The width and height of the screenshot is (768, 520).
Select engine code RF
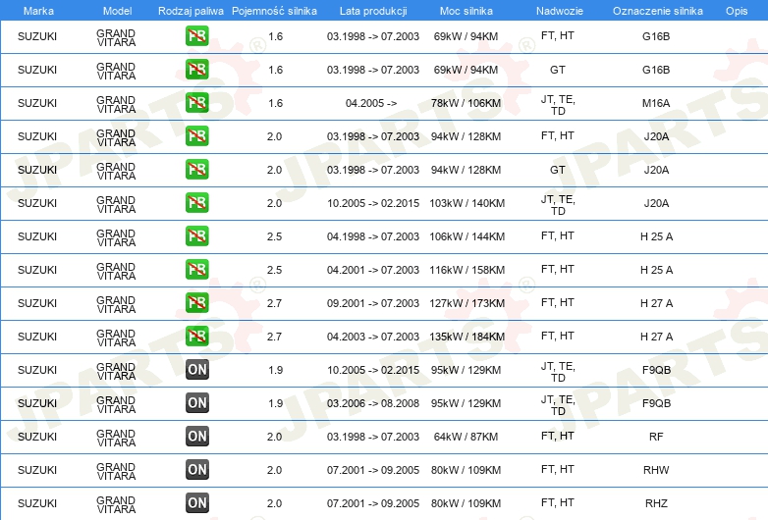pyautogui.click(x=656, y=437)
